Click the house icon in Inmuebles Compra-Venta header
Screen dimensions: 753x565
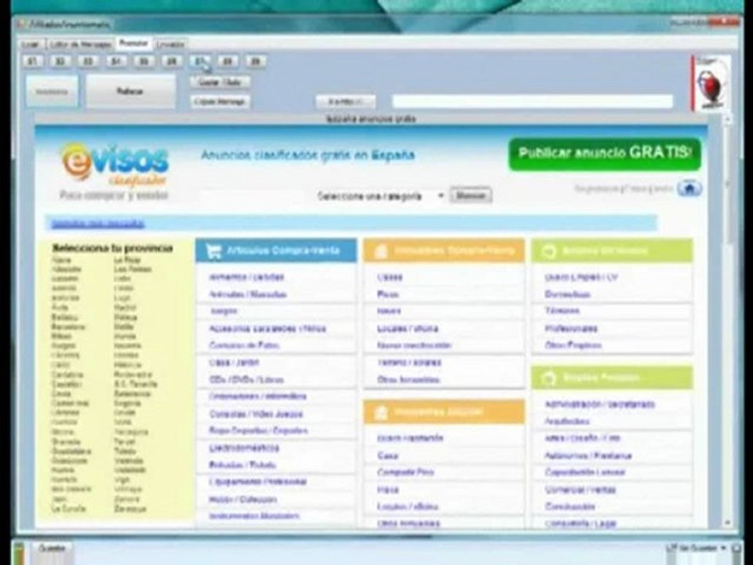pos(381,251)
